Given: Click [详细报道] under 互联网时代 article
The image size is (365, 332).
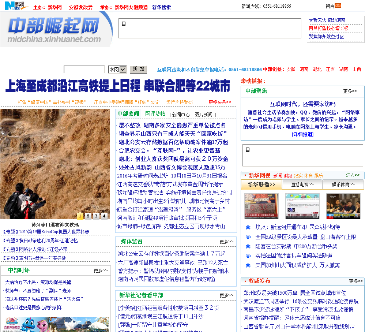Looking at the screenshot, I should point(302,134).
